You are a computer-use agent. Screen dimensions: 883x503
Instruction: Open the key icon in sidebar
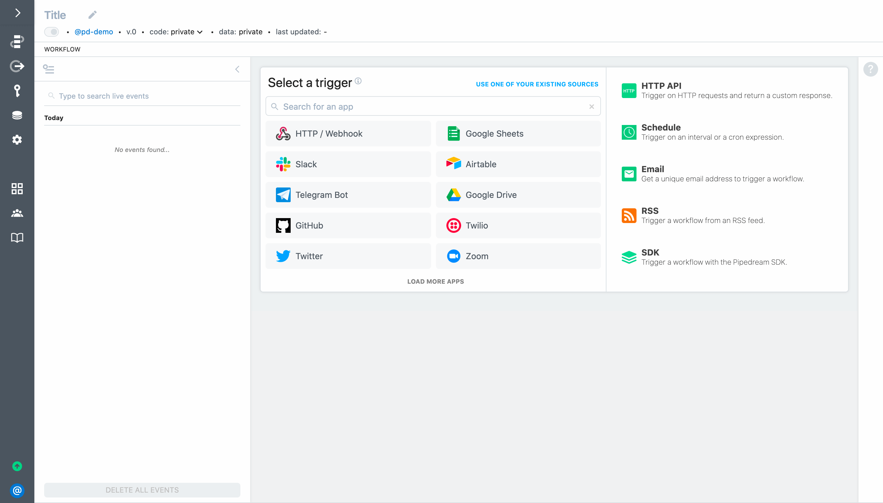point(17,90)
